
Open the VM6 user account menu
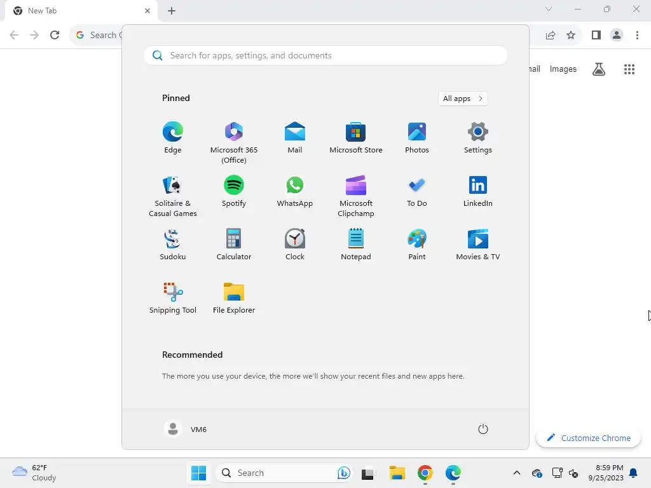pos(185,429)
